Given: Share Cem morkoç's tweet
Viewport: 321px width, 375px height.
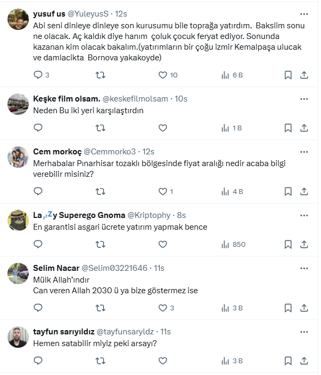Looking at the screenshot, I should (304, 191).
